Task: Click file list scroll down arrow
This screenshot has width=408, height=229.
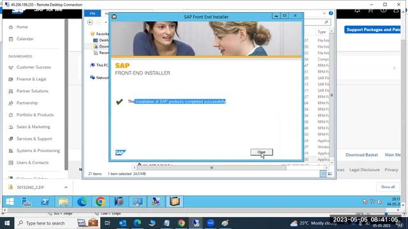Action: 331,163
